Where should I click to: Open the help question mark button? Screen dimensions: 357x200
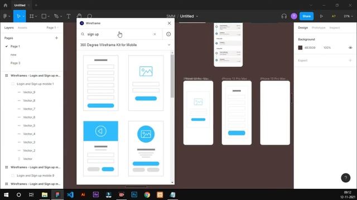pyautogui.click(x=346, y=178)
